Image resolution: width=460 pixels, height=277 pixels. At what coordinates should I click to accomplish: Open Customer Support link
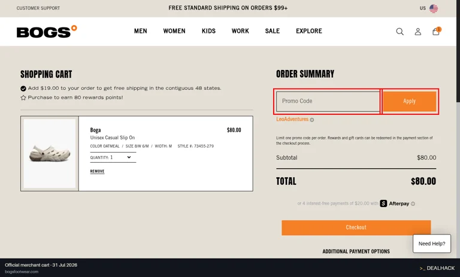point(38,8)
